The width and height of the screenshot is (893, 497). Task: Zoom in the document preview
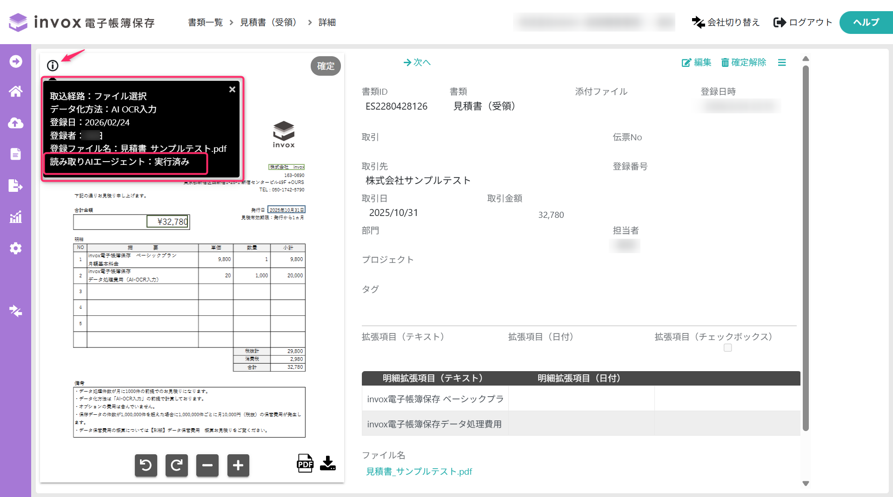pos(238,465)
